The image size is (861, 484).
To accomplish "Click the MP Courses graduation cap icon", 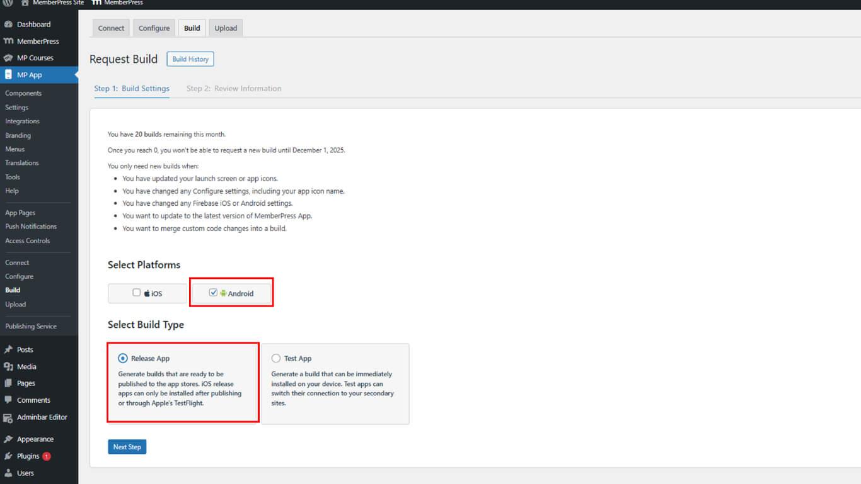I will [8, 58].
